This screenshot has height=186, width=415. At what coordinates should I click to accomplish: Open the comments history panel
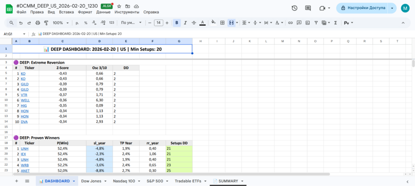coord(308,8)
